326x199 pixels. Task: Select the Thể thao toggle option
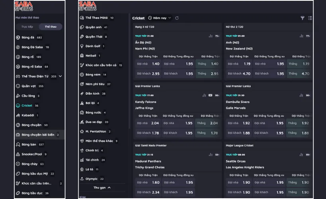51,27
